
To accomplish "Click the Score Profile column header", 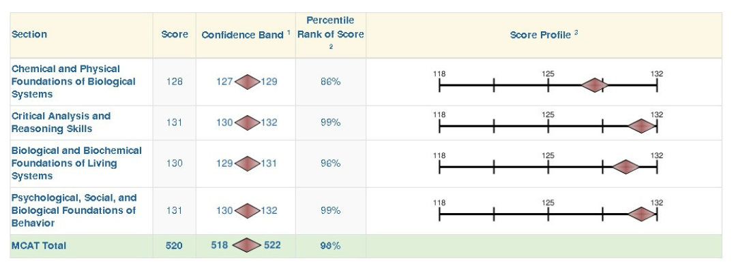I will pos(541,35).
